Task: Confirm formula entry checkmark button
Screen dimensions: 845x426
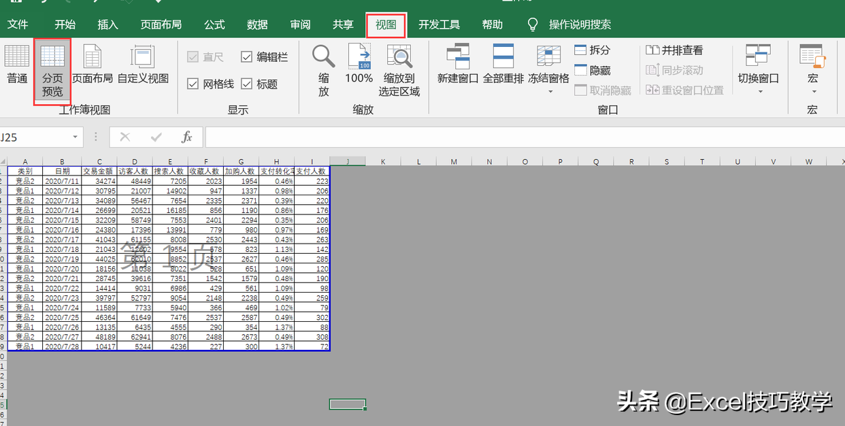Action: 156,137
